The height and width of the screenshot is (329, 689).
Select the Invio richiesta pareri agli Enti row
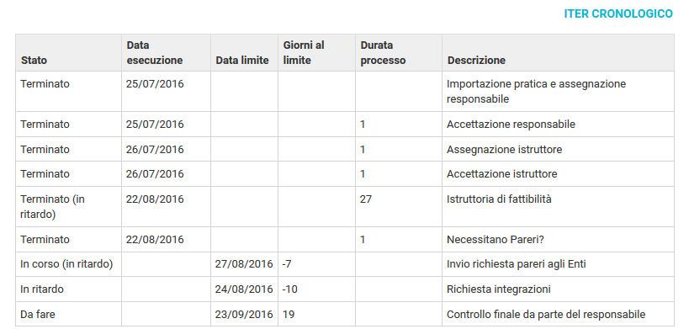tap(345, 264)
